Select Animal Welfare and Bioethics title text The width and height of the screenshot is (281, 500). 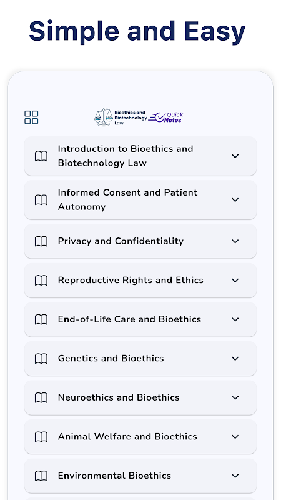point(127,436)
